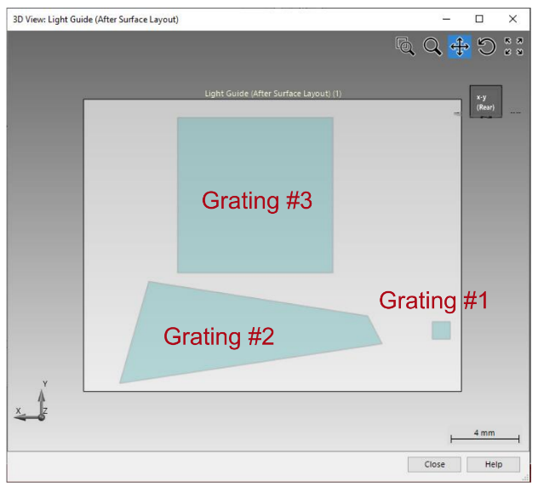The width and height of the screenshot is (538, 488).
Task: Open the x-y (Rear) view orientation box
Action: click(486, 101)
